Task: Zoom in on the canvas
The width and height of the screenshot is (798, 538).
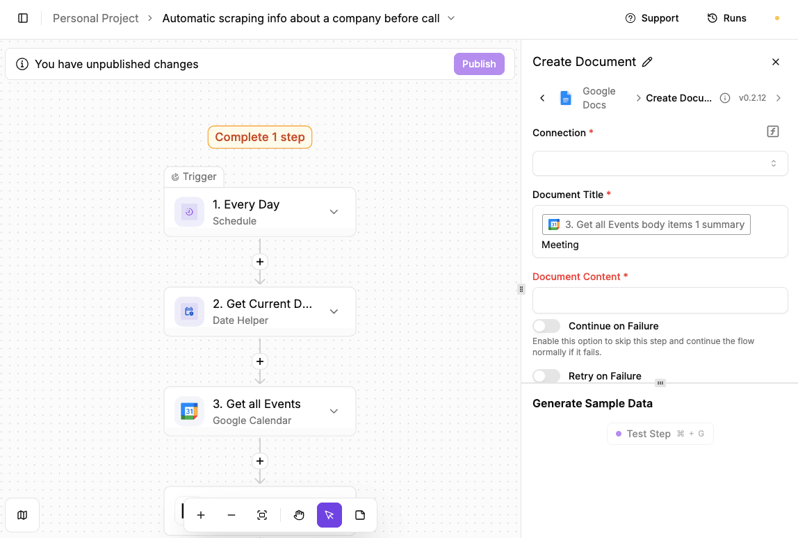Action: point(201,514)
